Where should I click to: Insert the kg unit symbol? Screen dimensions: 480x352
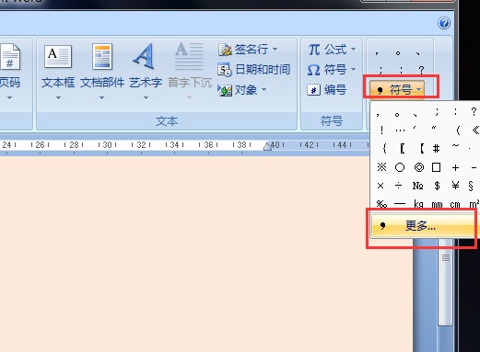click(x=418, y=204)
